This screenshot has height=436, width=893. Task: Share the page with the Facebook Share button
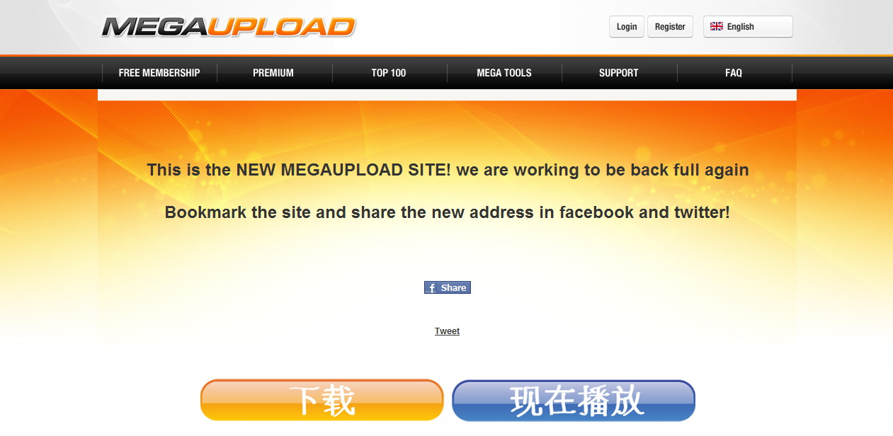pyautogui.click(x=448, y=287)
